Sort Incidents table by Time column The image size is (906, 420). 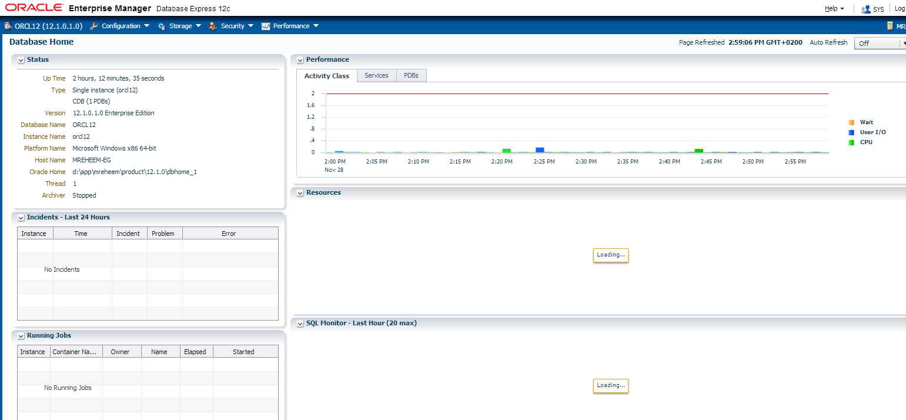tap(82, 234)
